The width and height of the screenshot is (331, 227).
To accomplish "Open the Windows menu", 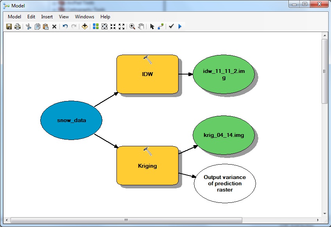I will (x=84, y=17).
